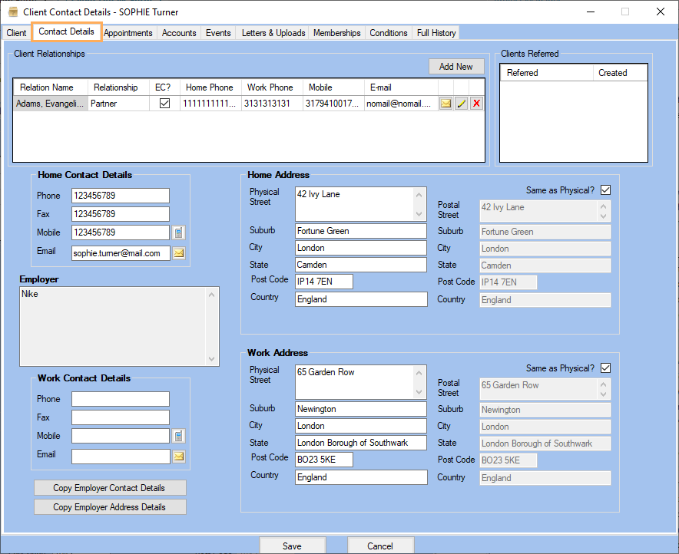
Task: Open the email icon in Adams' relationship row
Action: pyautogui.click(x=445, y=103)
